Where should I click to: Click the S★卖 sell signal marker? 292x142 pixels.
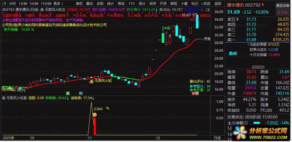coord(166,28)
